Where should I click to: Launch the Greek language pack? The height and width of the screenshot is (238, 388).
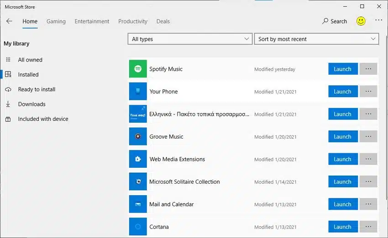(343, 114)
